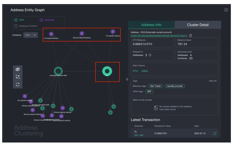Select the Liquidity provider behavior tag
This screenshot has height=144, width=232.
coord(174,86)
